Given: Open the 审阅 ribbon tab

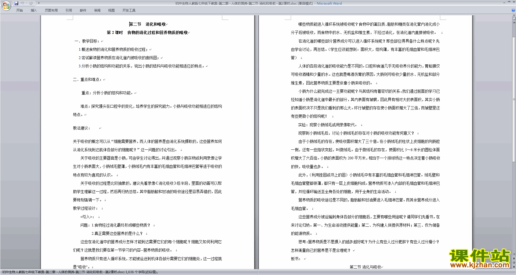Looking at the screenshot, I should tap(97, 10).
